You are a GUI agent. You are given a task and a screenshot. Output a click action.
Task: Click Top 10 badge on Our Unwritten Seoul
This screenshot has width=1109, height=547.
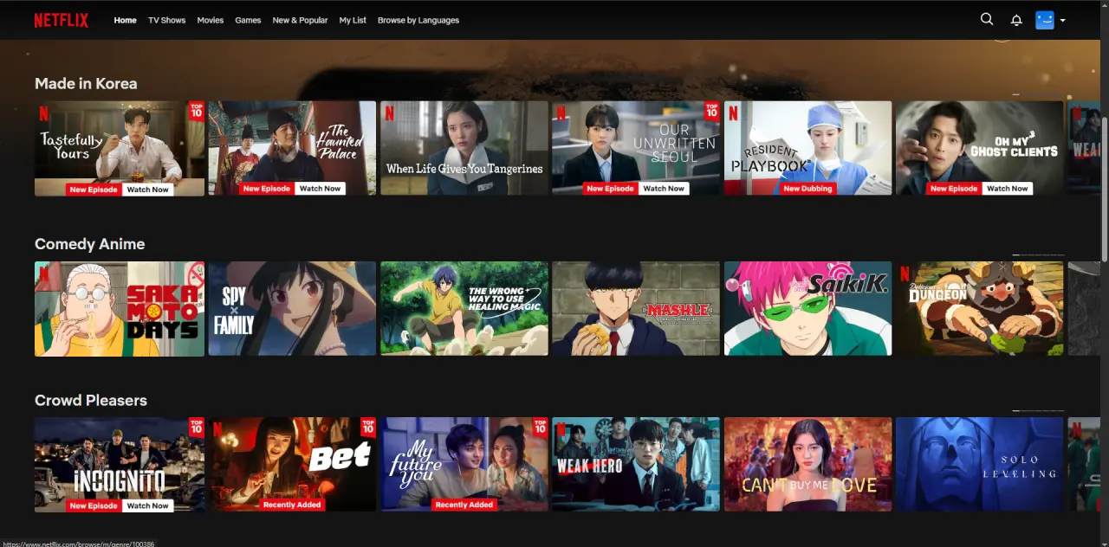[712, 111]
